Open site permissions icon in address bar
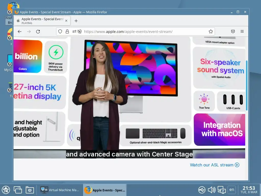261x196 pixels. pos(74,31)
